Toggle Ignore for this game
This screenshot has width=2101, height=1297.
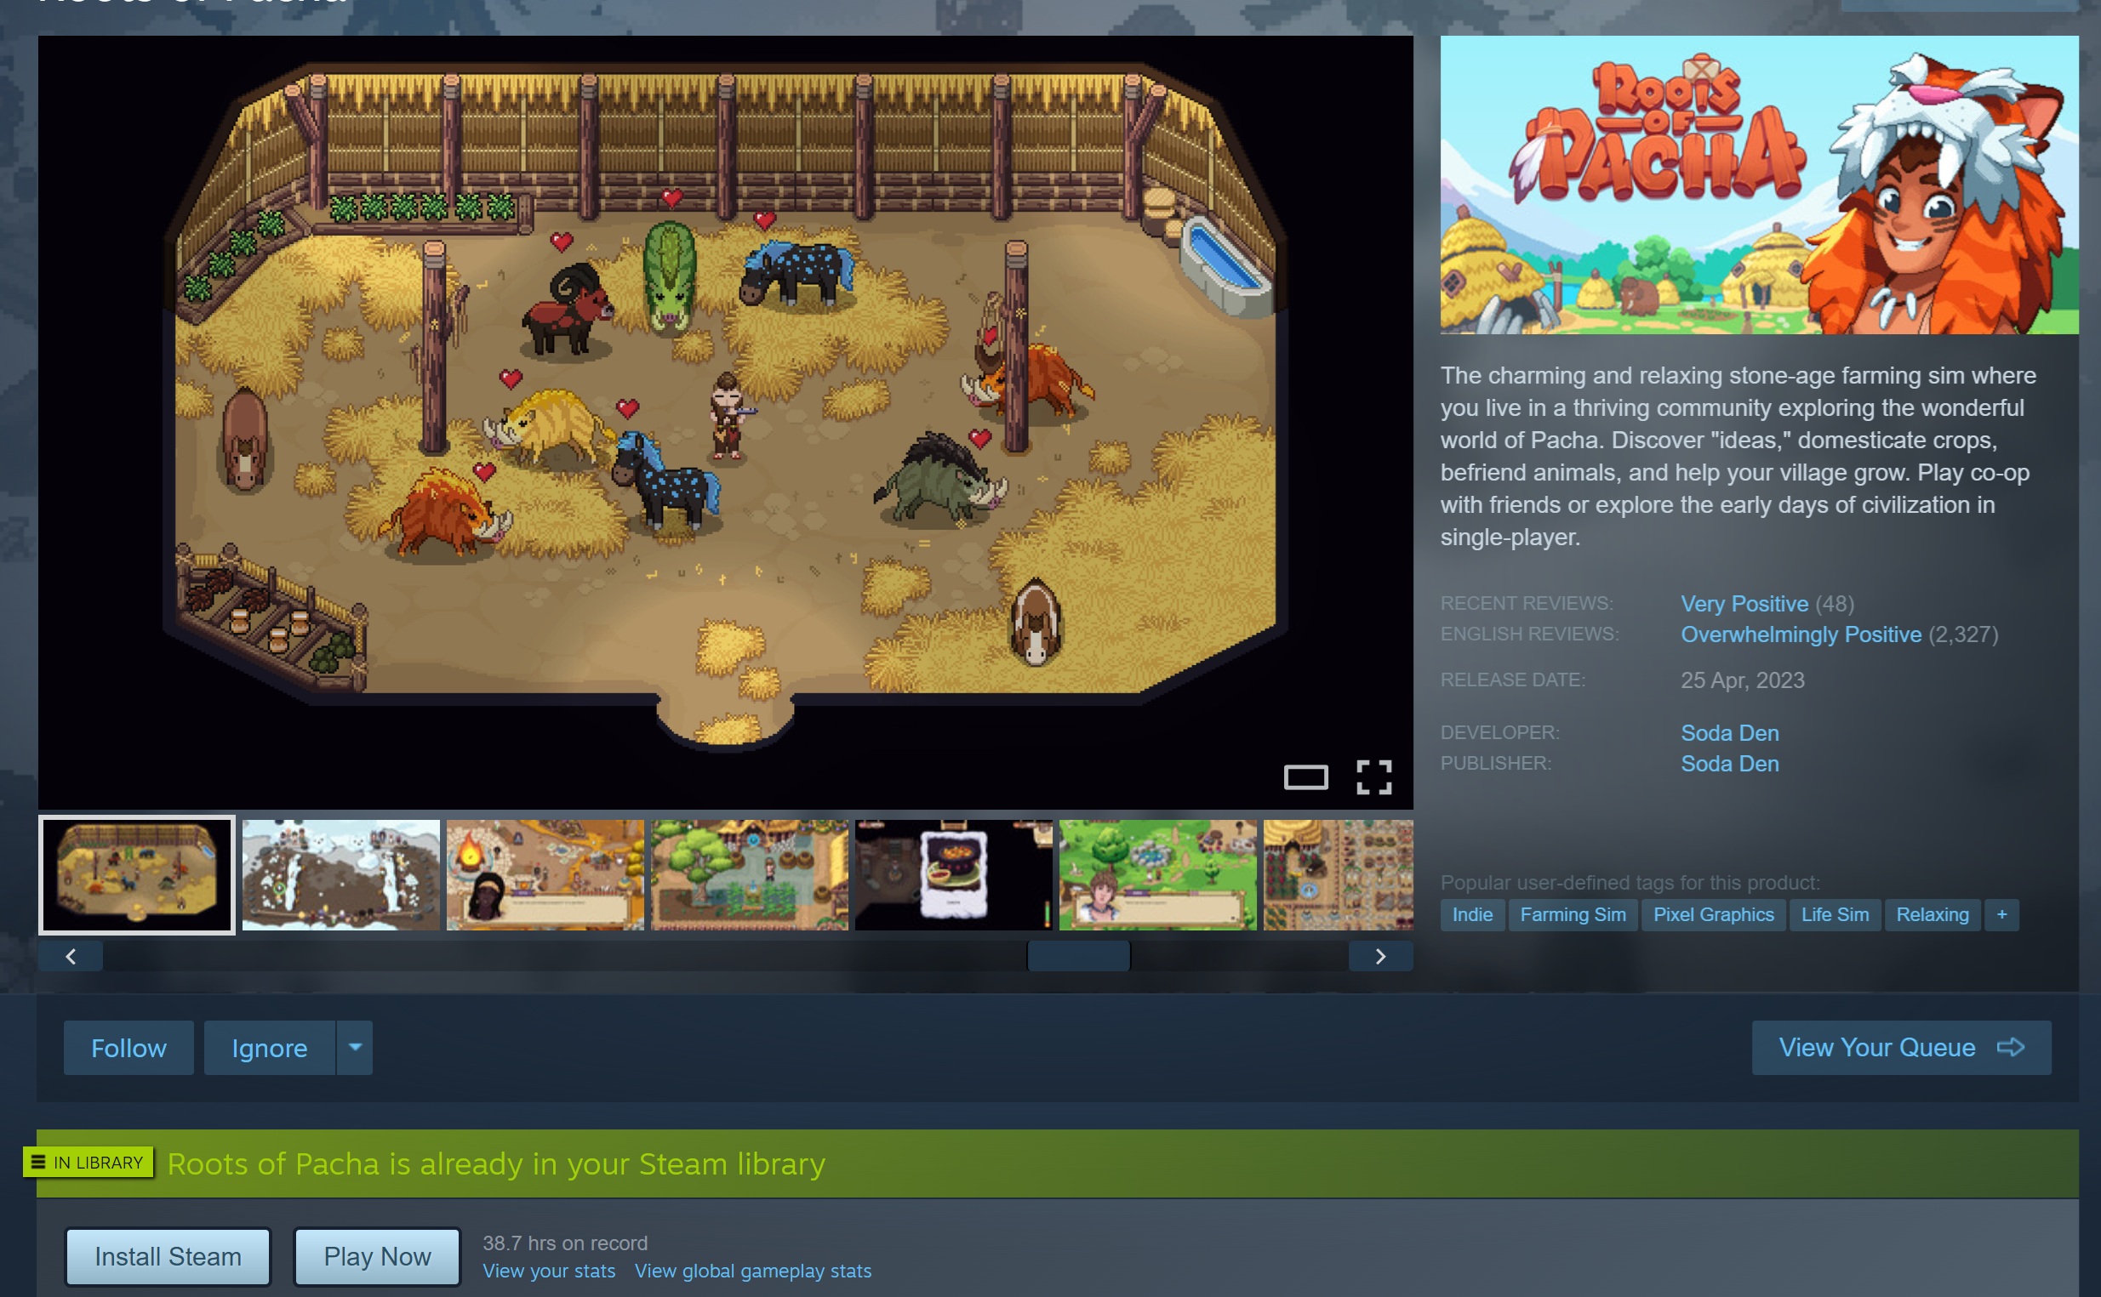point(269,1047)
